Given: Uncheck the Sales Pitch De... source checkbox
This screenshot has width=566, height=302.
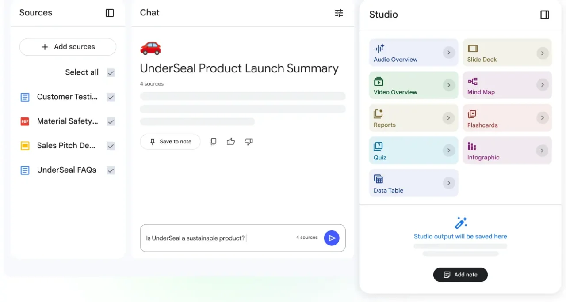Looking at the screenshot, I should pos(111,146).
